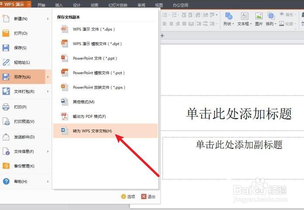Switch to the 插入 ribbon tab
304x210 pixels.
pos(59,5)
